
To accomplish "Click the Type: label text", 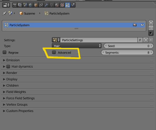I will [x=7, y=46].
